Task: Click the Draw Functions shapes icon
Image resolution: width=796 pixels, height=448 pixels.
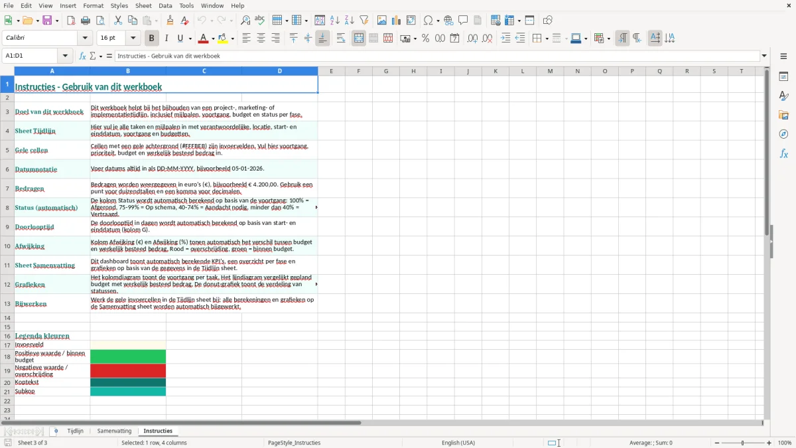Action: [547, 21]
